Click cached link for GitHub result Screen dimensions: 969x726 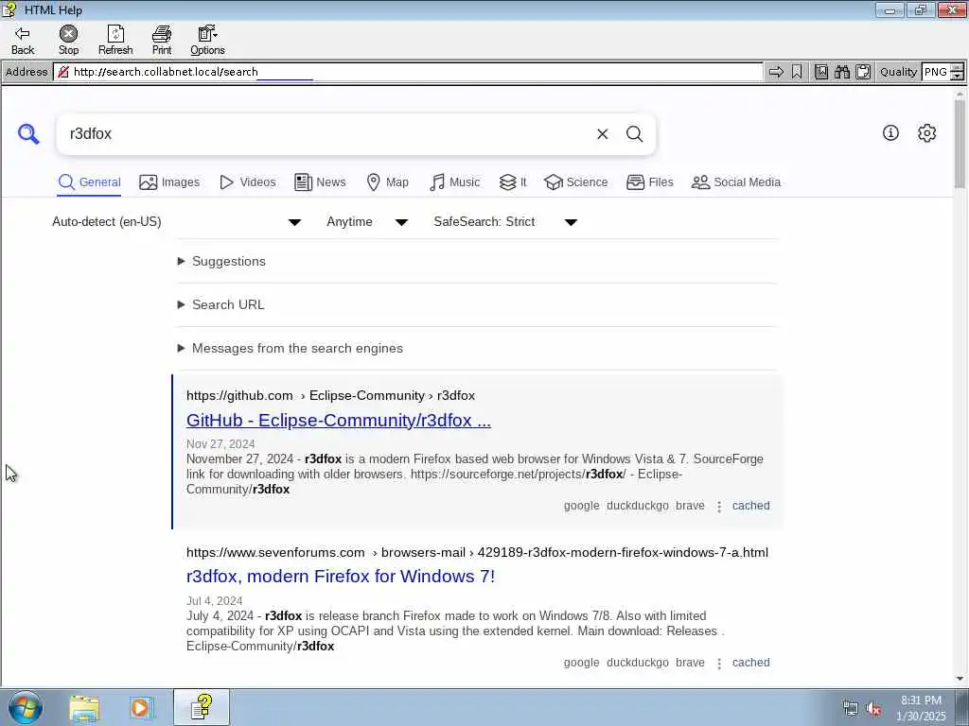[750, 506]
